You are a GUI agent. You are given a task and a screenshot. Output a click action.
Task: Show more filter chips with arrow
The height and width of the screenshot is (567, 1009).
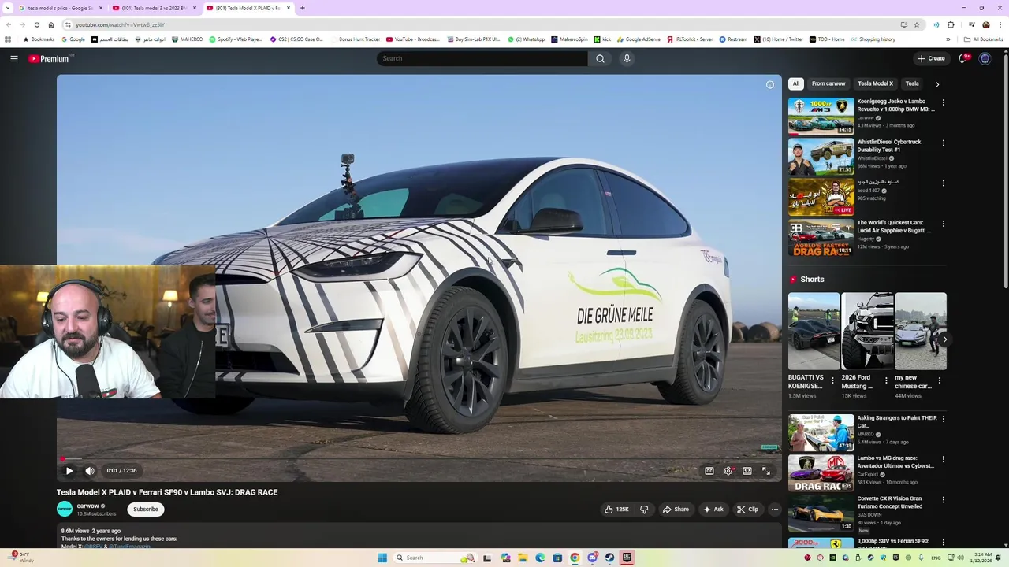point(937,83)
